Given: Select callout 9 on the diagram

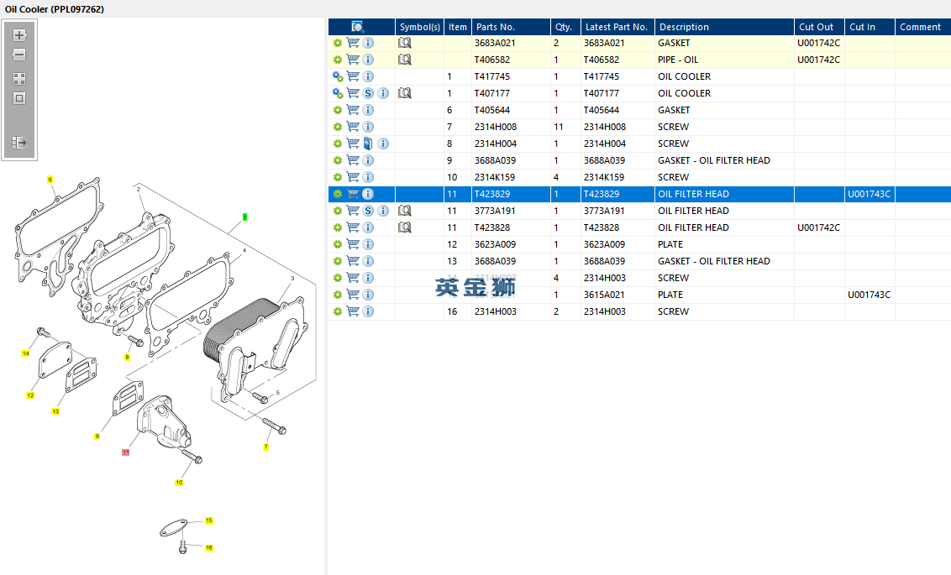Looking at the screenshot, I should pyautogui.click(x=97, y=436).
